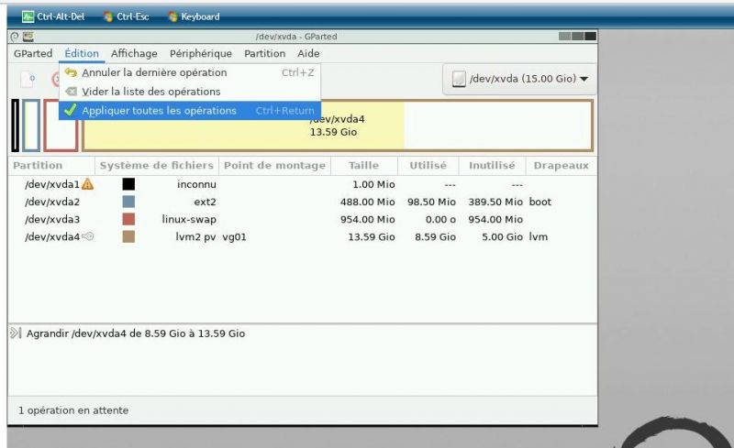Choose Appliquer toutes les opérations
This screenshot has height=448, width=734.
[190, 111]
